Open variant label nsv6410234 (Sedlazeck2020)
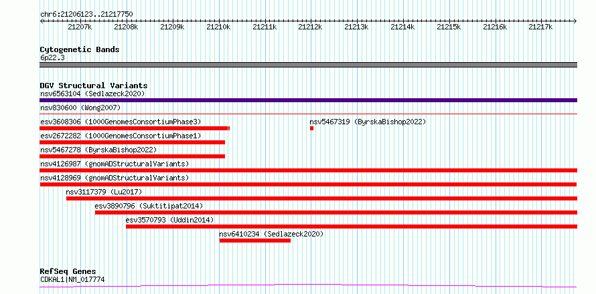 (271, 234)
